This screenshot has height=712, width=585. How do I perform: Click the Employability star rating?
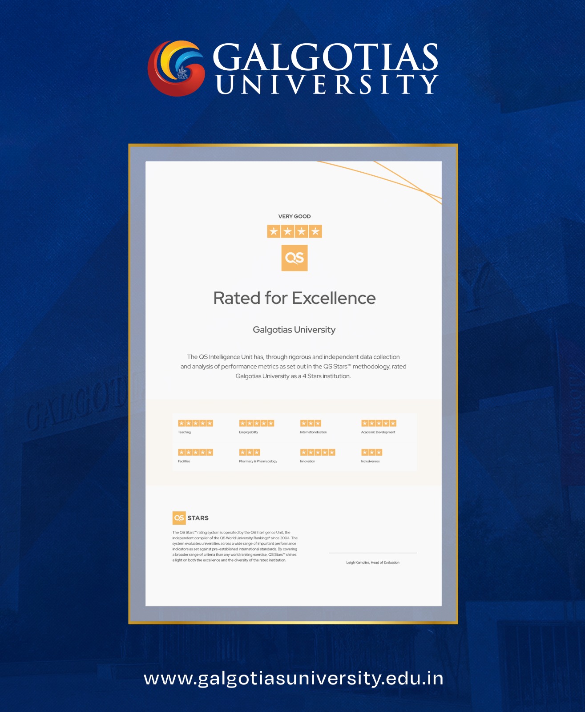pyautogui.click(x=257, y=423)
